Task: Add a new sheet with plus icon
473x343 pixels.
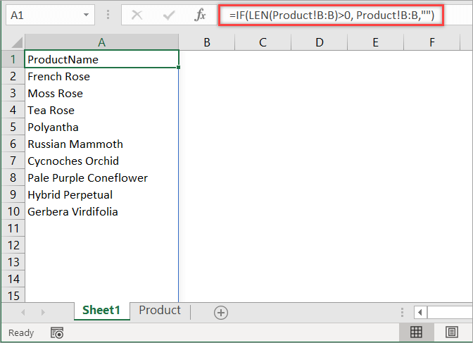Action: click(x=221, y=313)
